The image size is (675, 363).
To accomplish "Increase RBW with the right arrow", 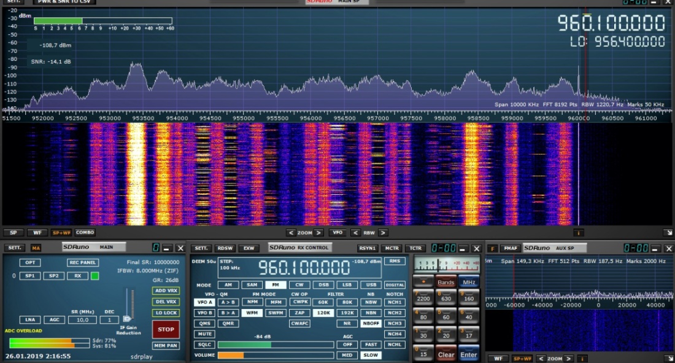I will pyautogui.click(x=383, y=233).
